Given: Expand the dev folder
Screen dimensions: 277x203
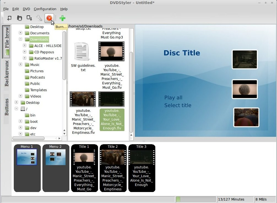Looking at the screenshot, I should pyautogui.click(x=20, y=127).
